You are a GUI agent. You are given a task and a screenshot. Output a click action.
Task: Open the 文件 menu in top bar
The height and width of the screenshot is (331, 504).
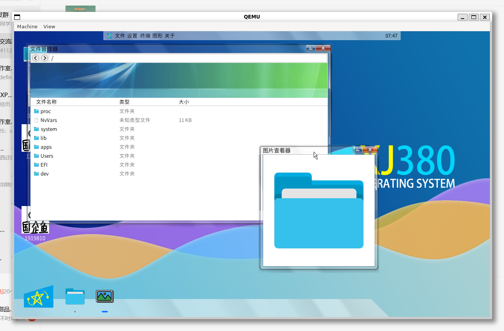point(120,36)
